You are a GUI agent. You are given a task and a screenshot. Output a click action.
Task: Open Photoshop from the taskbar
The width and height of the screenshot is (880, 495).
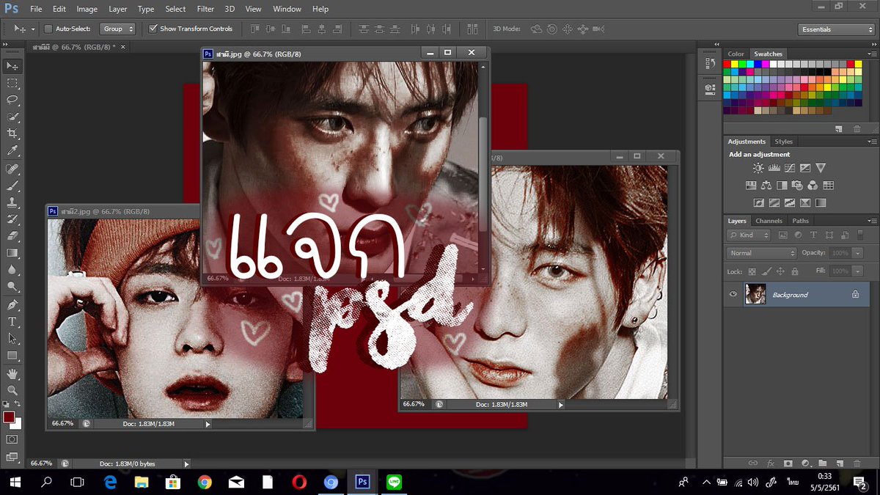pos(362,483)
